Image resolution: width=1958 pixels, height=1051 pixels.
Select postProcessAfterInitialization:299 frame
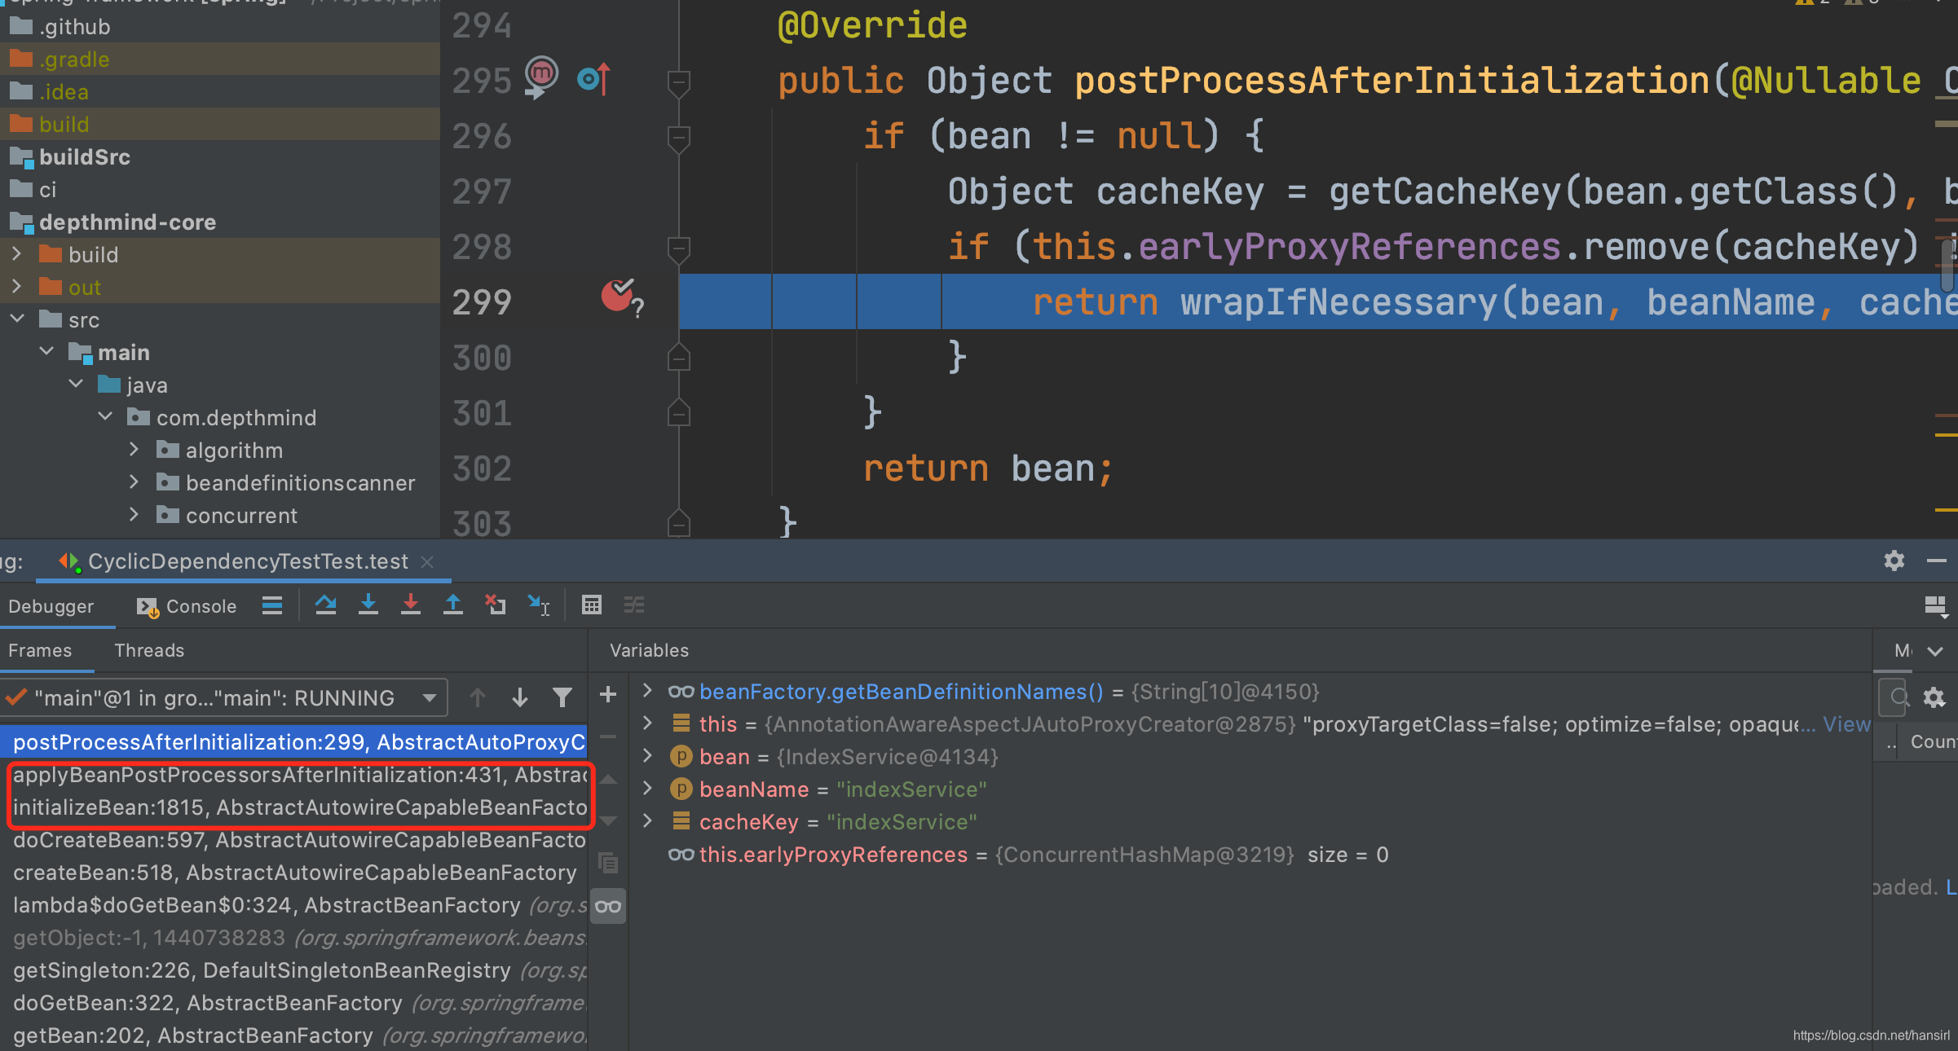[x=293, y=741]
